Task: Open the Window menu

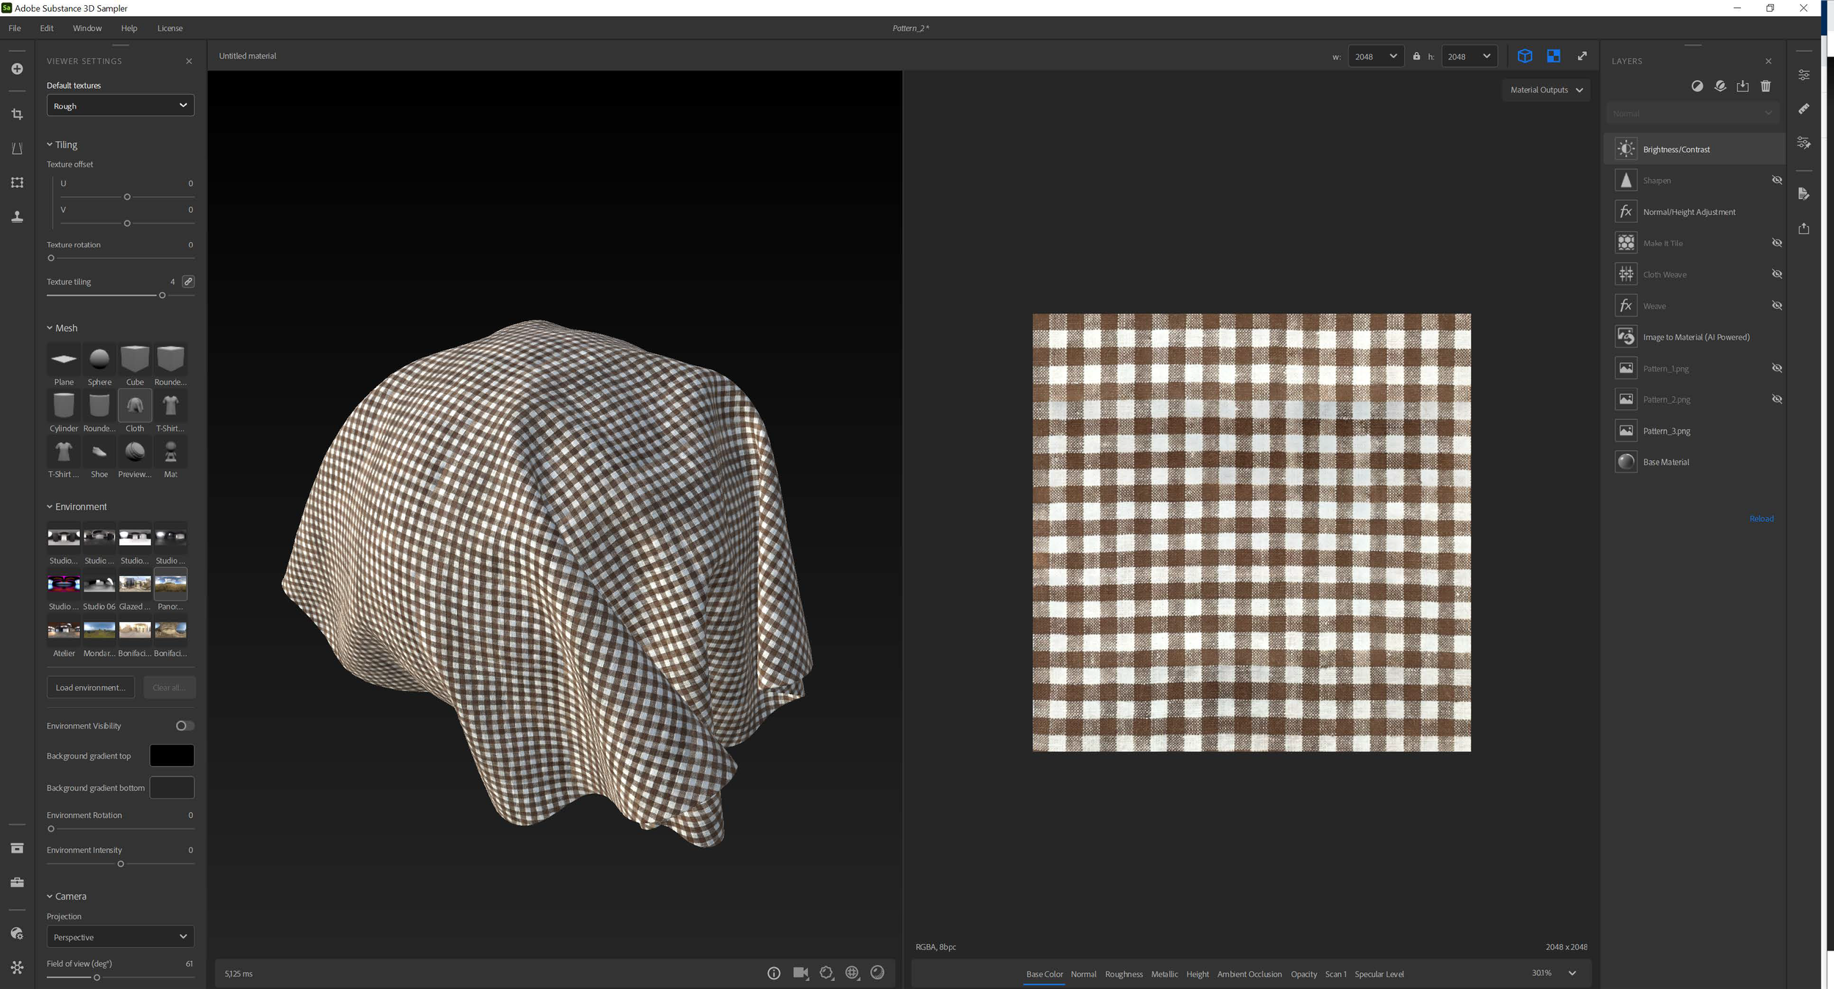Action: [87, 28]
